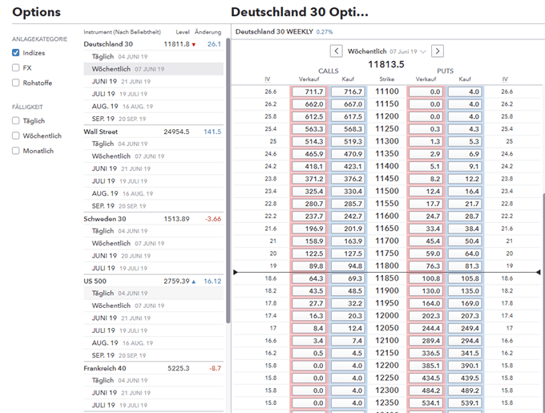Open Wall Street AUG. 19 expiry

click(153, 193)
